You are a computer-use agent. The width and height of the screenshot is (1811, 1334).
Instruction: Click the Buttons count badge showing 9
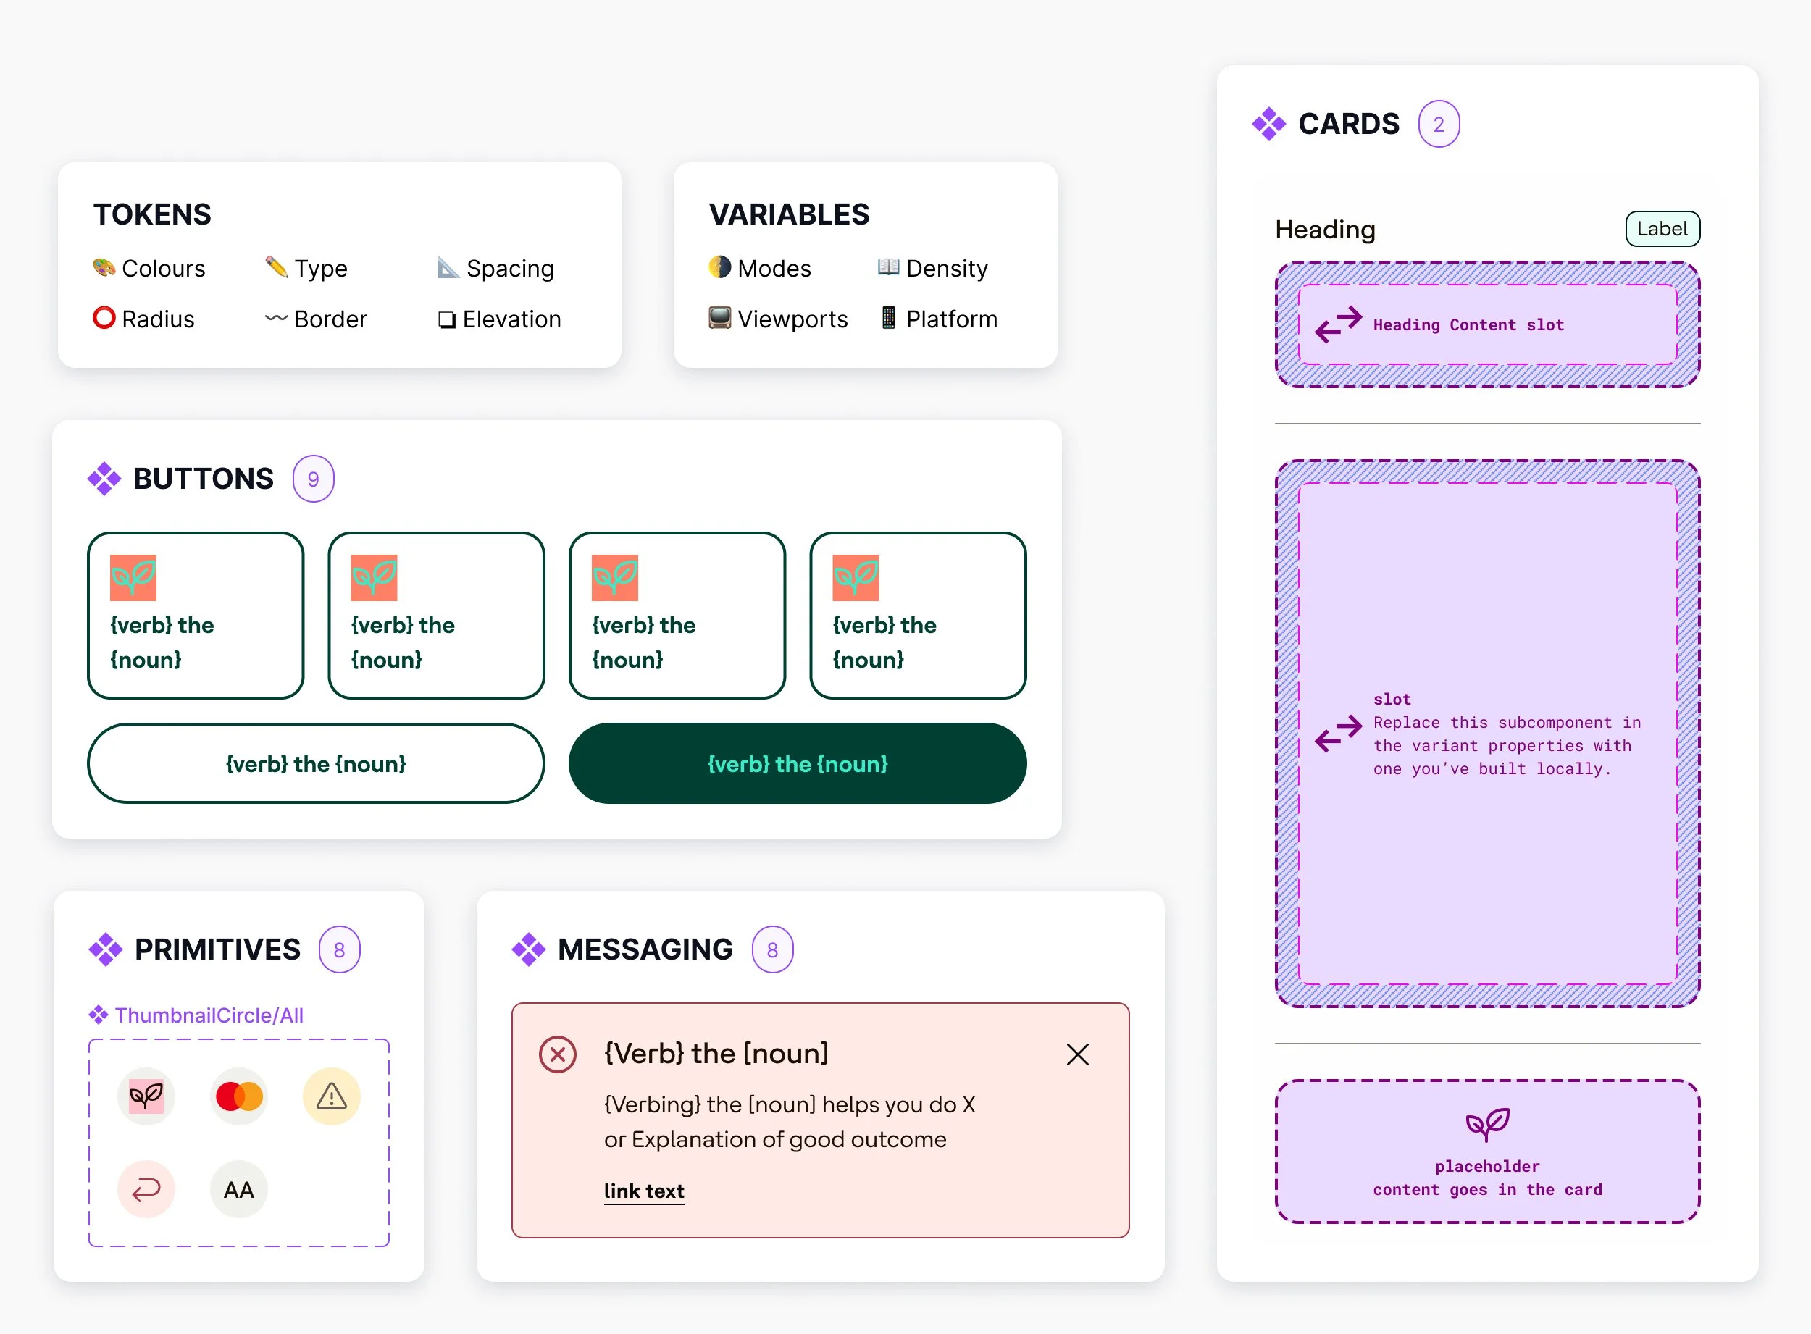click(314, 479)
